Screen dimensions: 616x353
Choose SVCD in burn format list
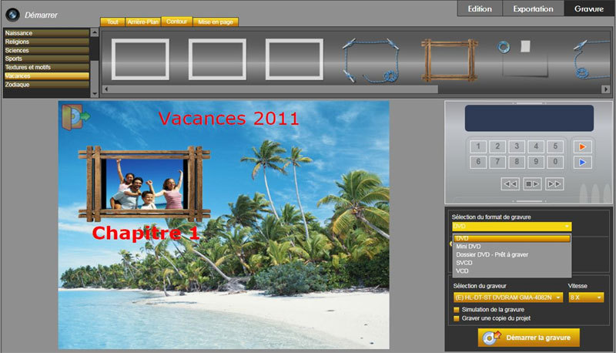click(464, 263)
